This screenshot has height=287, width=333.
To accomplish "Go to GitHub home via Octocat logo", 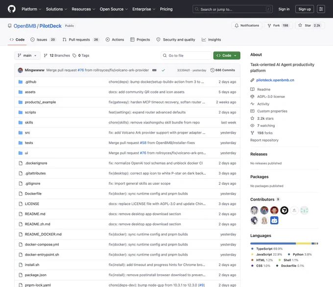I will [x=12, y=9].
